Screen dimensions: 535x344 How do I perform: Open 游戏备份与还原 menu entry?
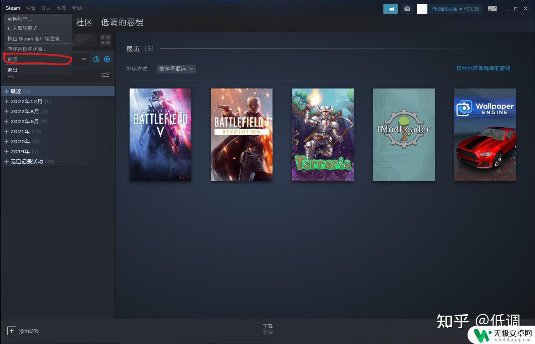pyautogui.click(x=38, y=49)
